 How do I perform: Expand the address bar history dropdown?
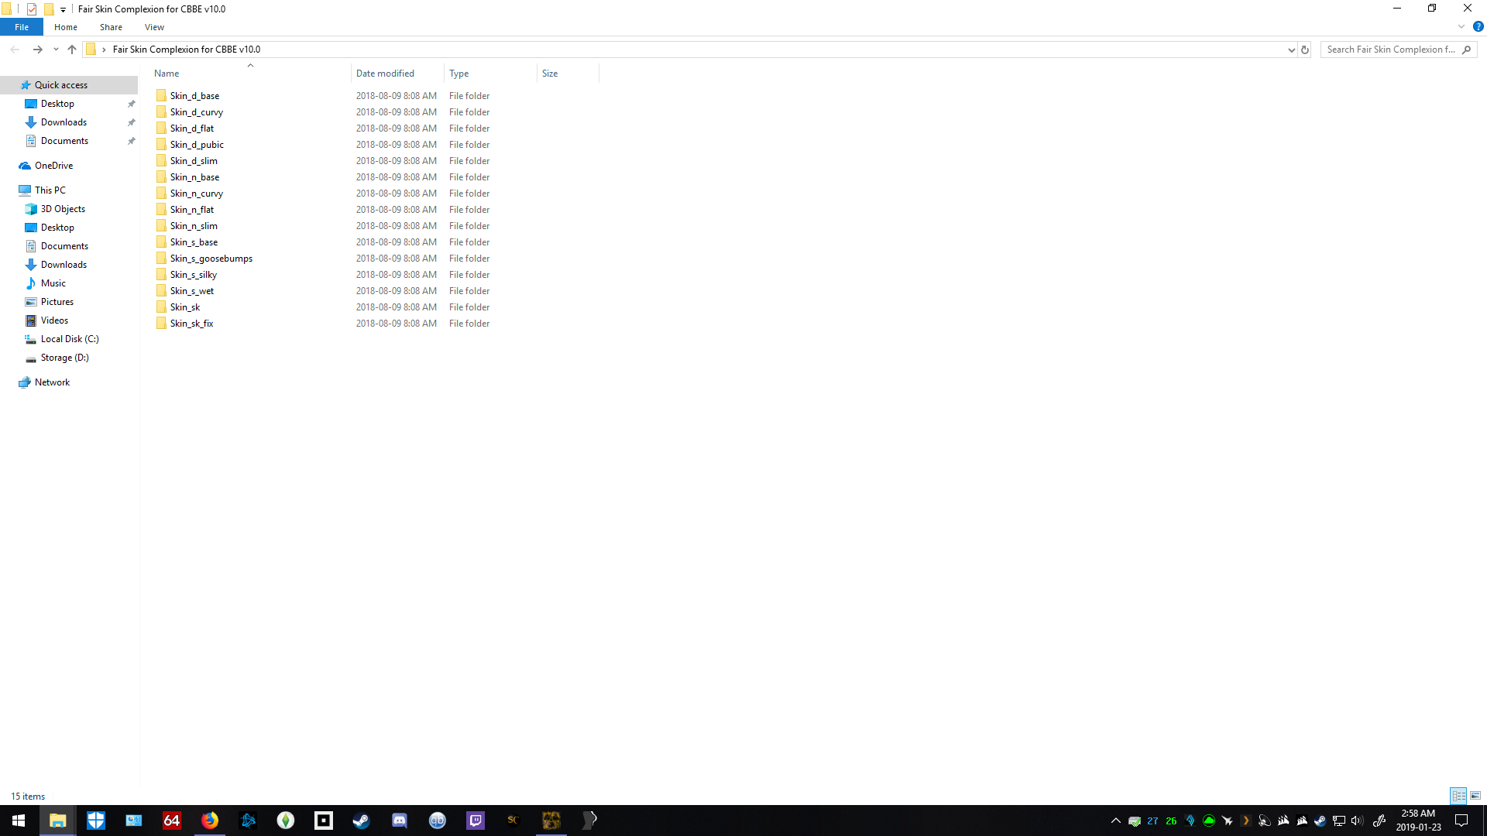[1291, 50]
